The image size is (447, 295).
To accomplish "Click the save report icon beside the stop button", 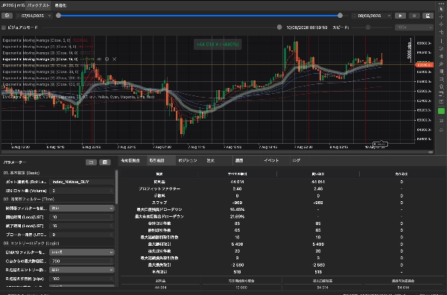I will click(x=428, y=16).
